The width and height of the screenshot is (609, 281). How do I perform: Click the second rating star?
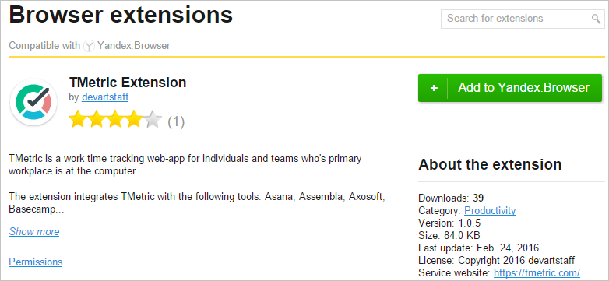click(x=96, y=119)
